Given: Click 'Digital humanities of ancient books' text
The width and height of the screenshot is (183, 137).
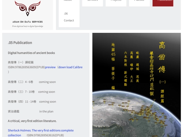Looking at the screenshot, I should (x=32, y=53).
